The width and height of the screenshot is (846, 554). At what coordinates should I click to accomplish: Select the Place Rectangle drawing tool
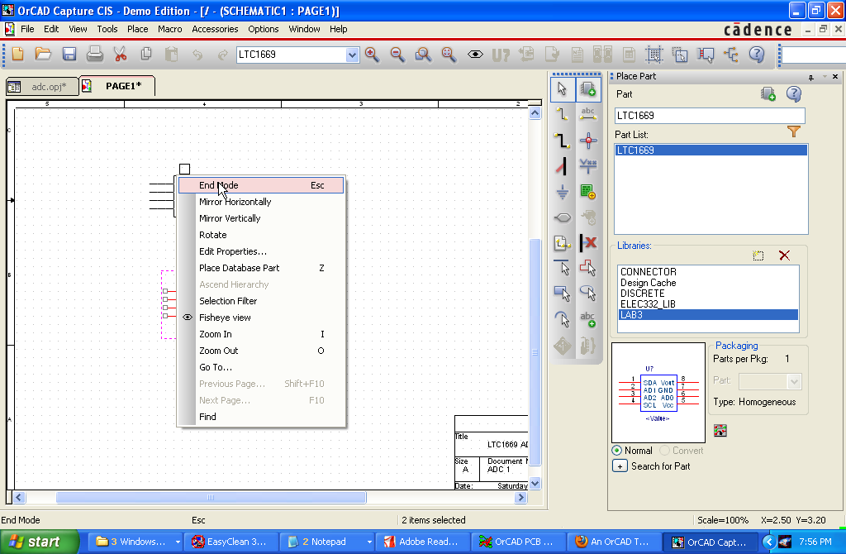[x=562, y=294]
